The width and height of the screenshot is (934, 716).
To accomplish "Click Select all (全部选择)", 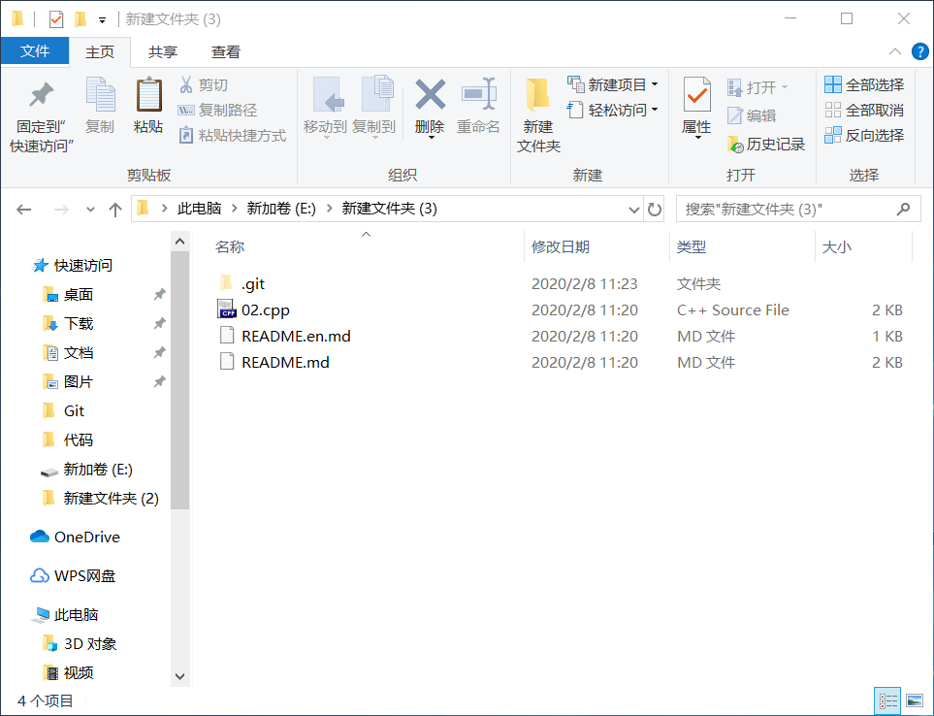I will point(864,84).
